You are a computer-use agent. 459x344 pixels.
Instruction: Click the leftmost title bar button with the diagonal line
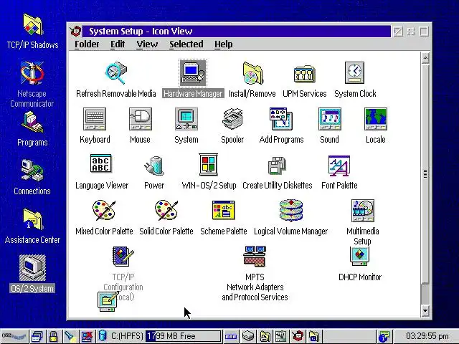click(398, 32)
